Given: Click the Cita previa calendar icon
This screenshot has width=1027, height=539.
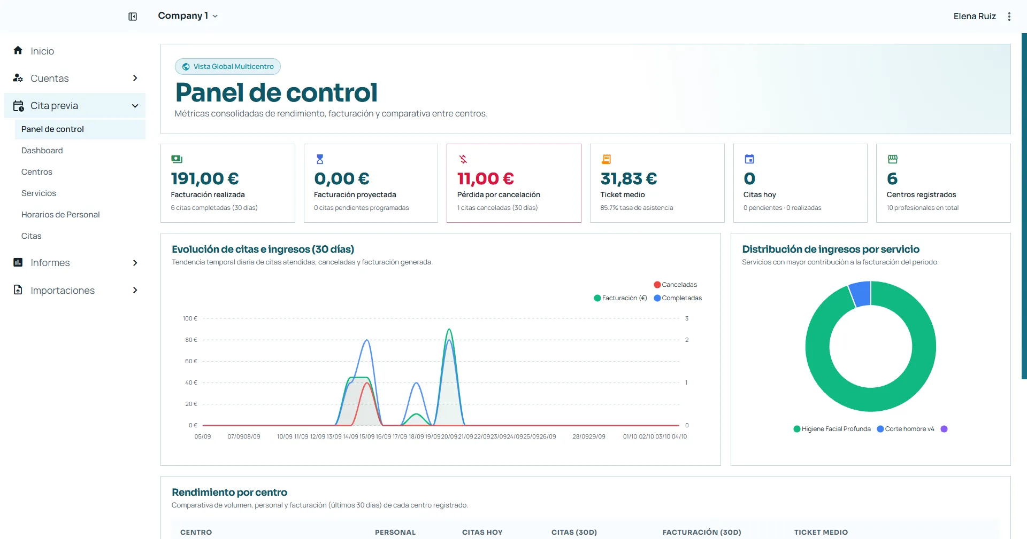Looking at the screenshot, I should (x=18, y=106).
